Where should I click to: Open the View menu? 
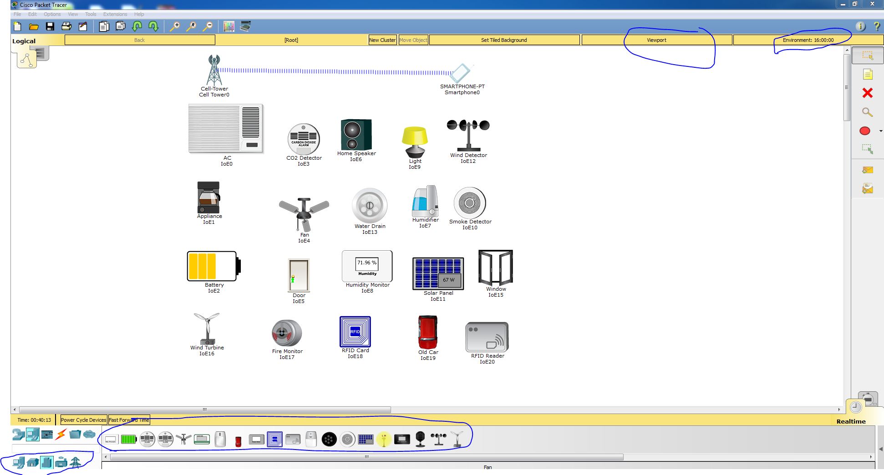point(73,14)
